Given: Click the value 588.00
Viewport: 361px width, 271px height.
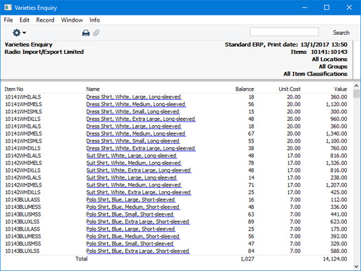Looking at the screenshot, I should coord(339,251).
